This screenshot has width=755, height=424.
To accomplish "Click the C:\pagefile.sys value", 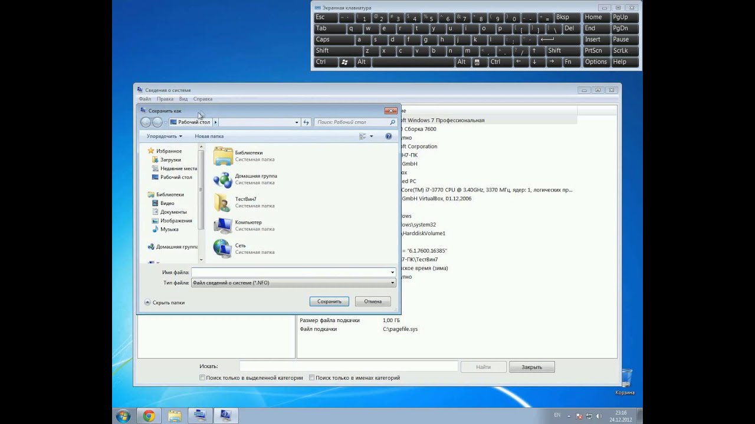I will coord(401,329).
